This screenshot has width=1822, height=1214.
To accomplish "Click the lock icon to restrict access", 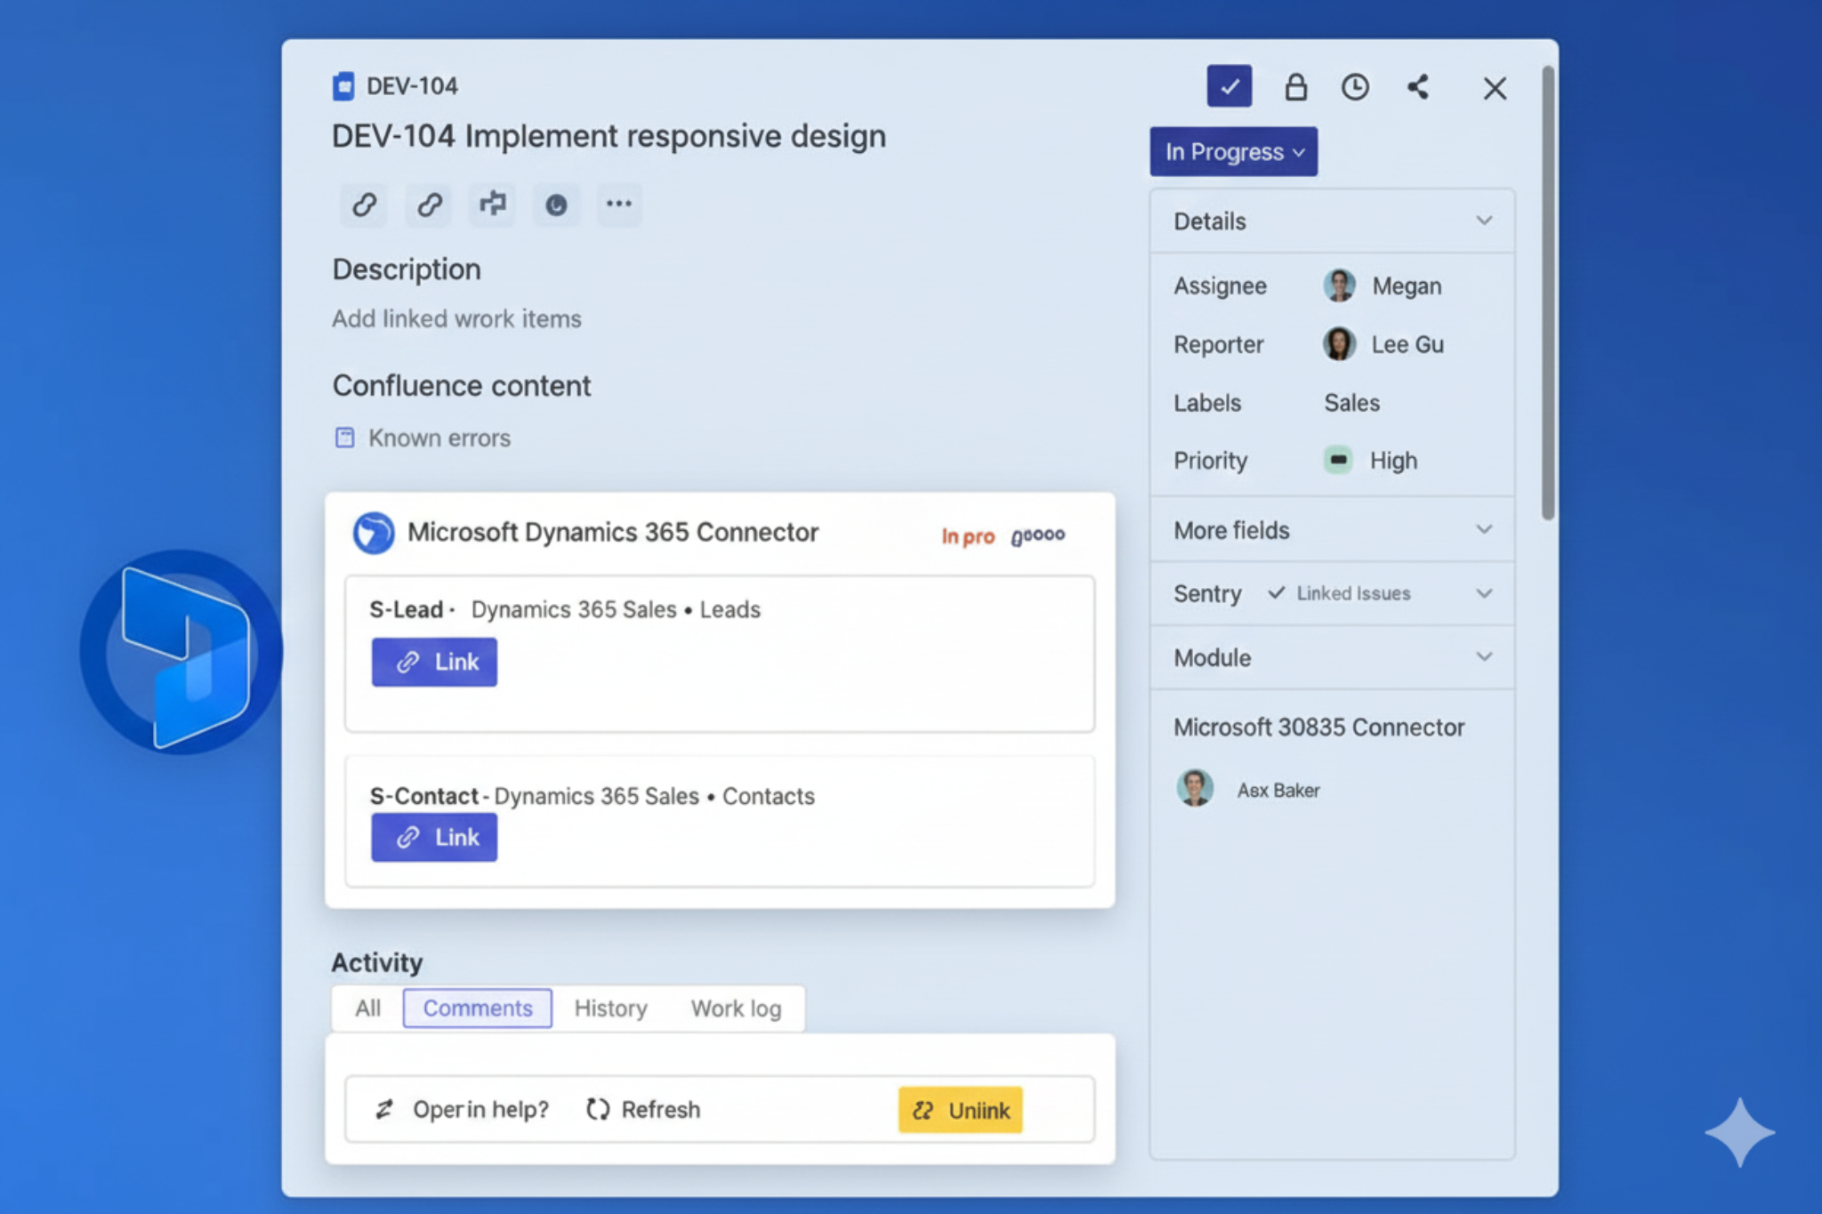I will [x=1296, y=87].
